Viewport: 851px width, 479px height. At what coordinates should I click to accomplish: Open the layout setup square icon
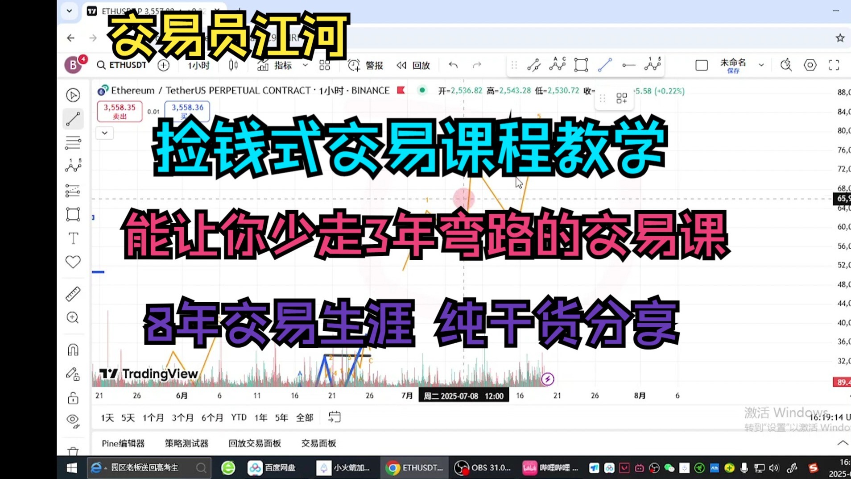[x=702, y=65]
